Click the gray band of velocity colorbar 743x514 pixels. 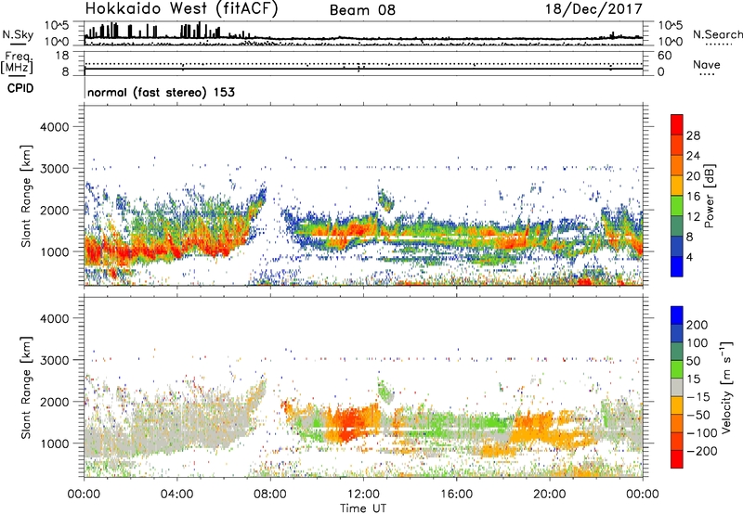[x=677, y=388]
